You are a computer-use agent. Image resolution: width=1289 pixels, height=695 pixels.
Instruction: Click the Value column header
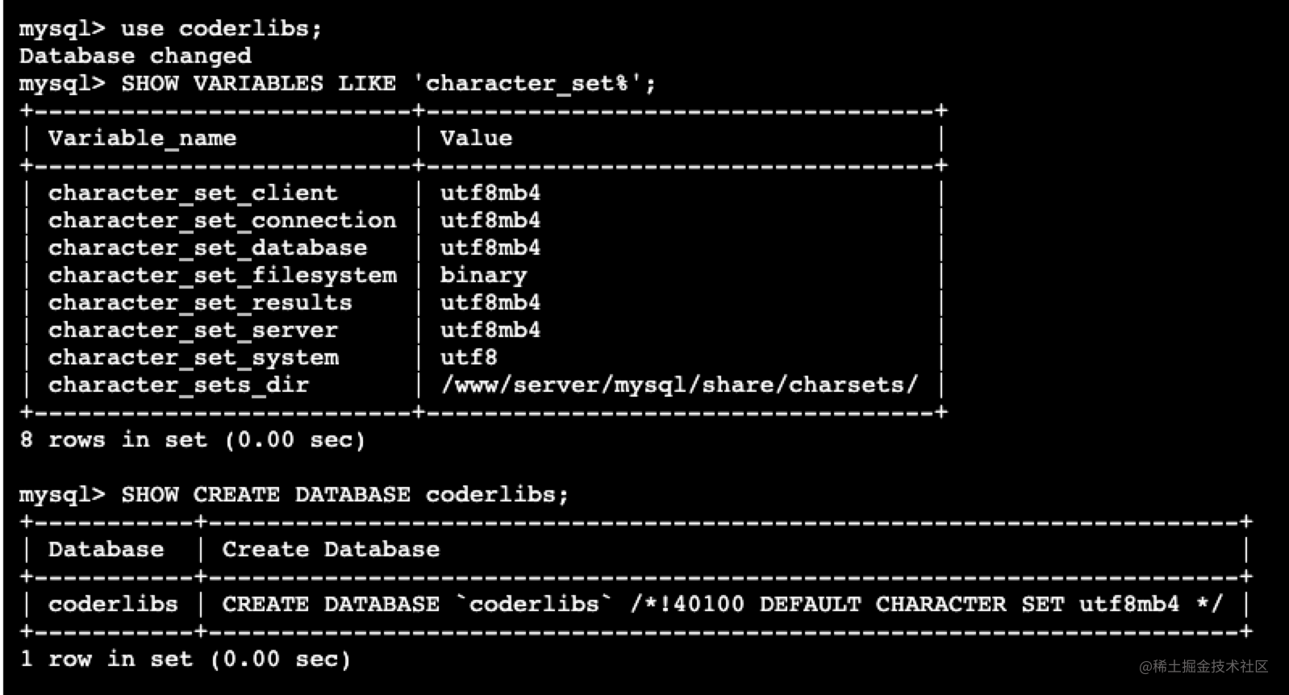[x=476, y=139]
